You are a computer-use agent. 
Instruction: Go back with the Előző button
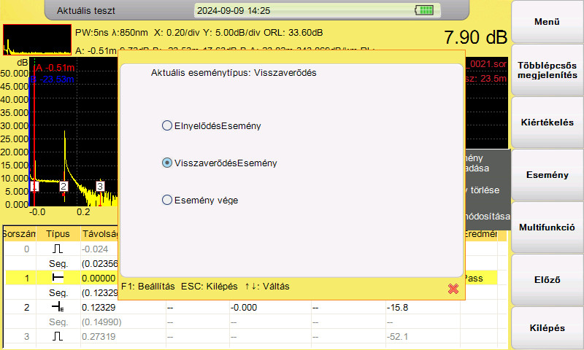point(547,280)
